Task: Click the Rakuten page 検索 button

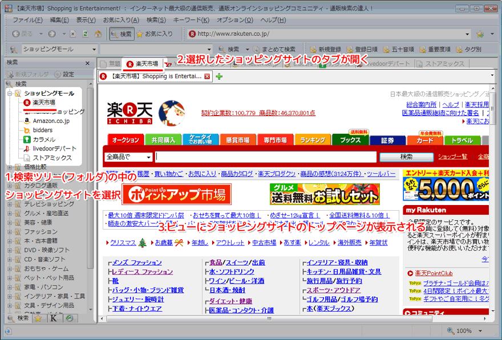Action: coord(406,157)
